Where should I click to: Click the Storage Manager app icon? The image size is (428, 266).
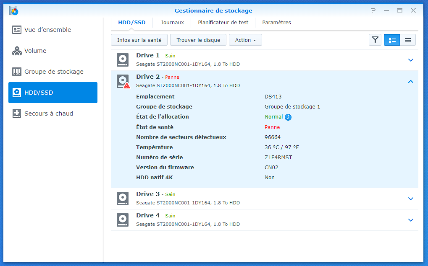point(13,10)
